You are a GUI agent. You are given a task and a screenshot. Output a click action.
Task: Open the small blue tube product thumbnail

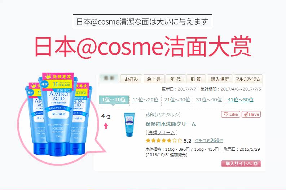[129, 124]
